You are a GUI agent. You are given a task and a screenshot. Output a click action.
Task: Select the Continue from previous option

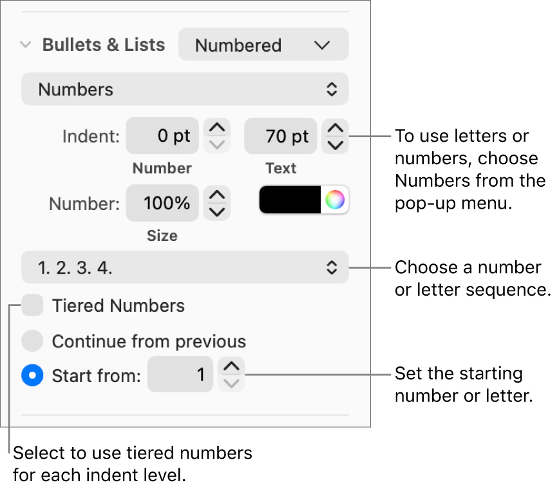tap(32, 341)
